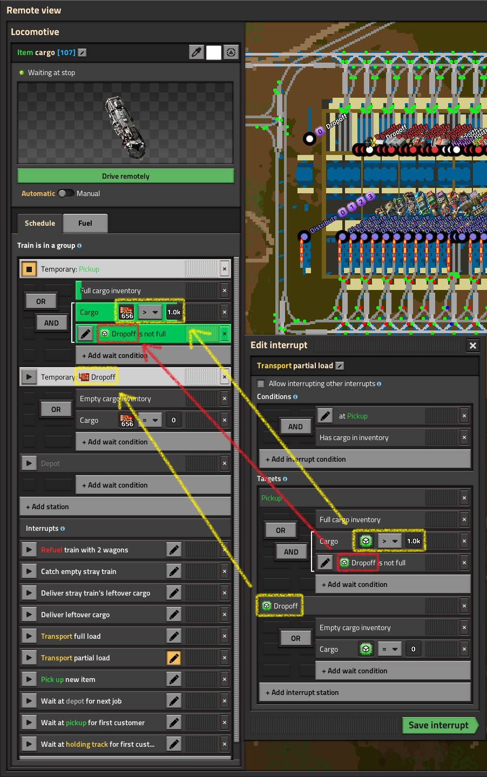Screen dimensions: 487x777
Task: Select the color picker eyedropper icon
Action: pyautogui.click(x=197, y=52)
